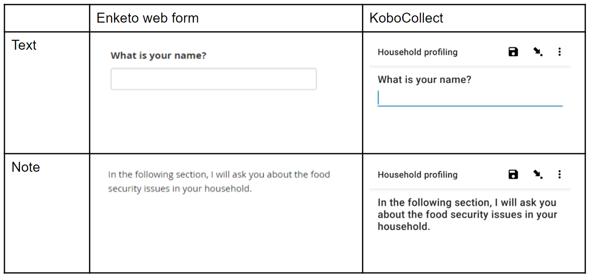589x277 pixels.
Task: Select the "KoboCollect" column header
Action: 406,18
